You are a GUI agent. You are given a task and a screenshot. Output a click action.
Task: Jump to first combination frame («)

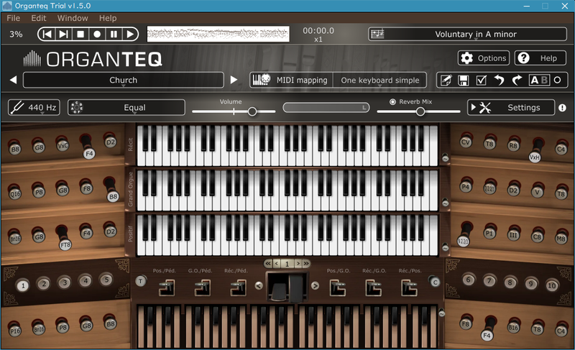[268, 263]
